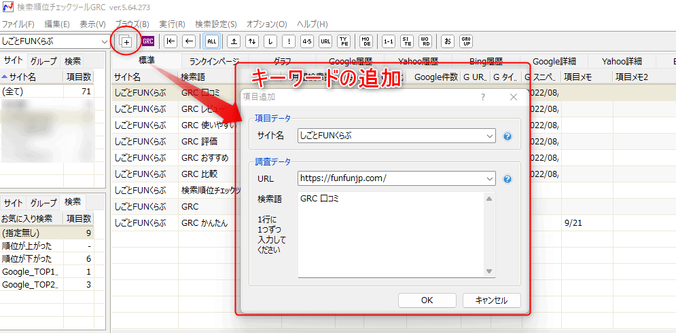The image size is (676, 333).
Task: Open the オプション(O) menu
Action: (267, 24)
